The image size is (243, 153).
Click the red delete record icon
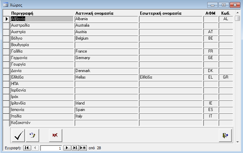click(x=55, y=135)
